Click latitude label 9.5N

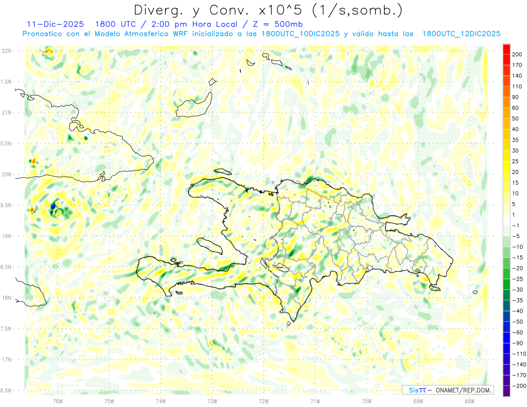[x=6, y=205]
